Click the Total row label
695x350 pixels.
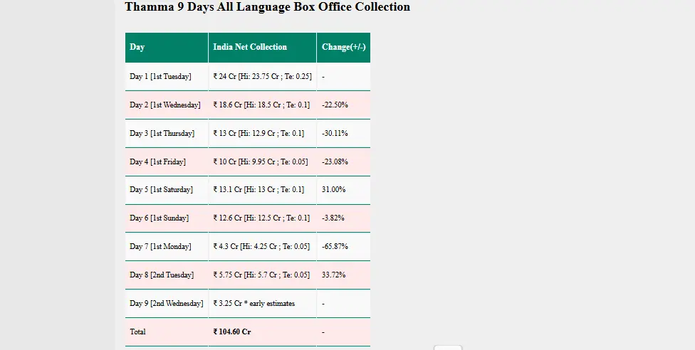coord(137,332)
